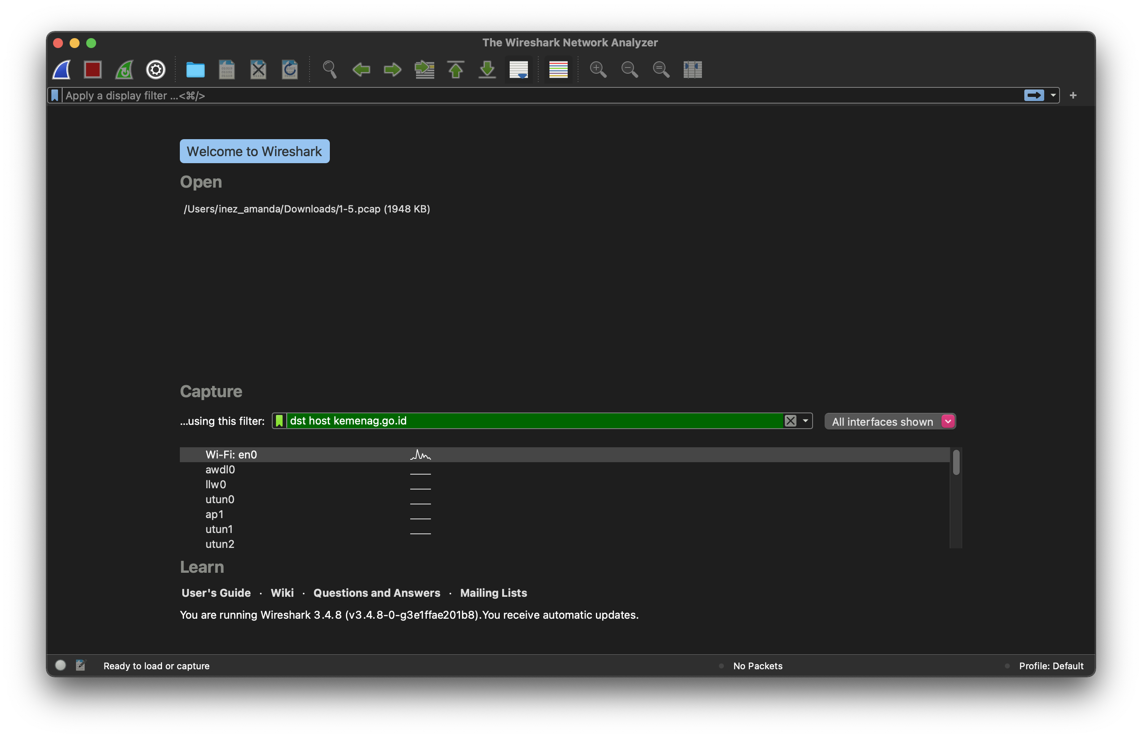Open a capture file via folder icon
The width and height of the screenshot is (1142, 738).
click(x=195, y=70)
